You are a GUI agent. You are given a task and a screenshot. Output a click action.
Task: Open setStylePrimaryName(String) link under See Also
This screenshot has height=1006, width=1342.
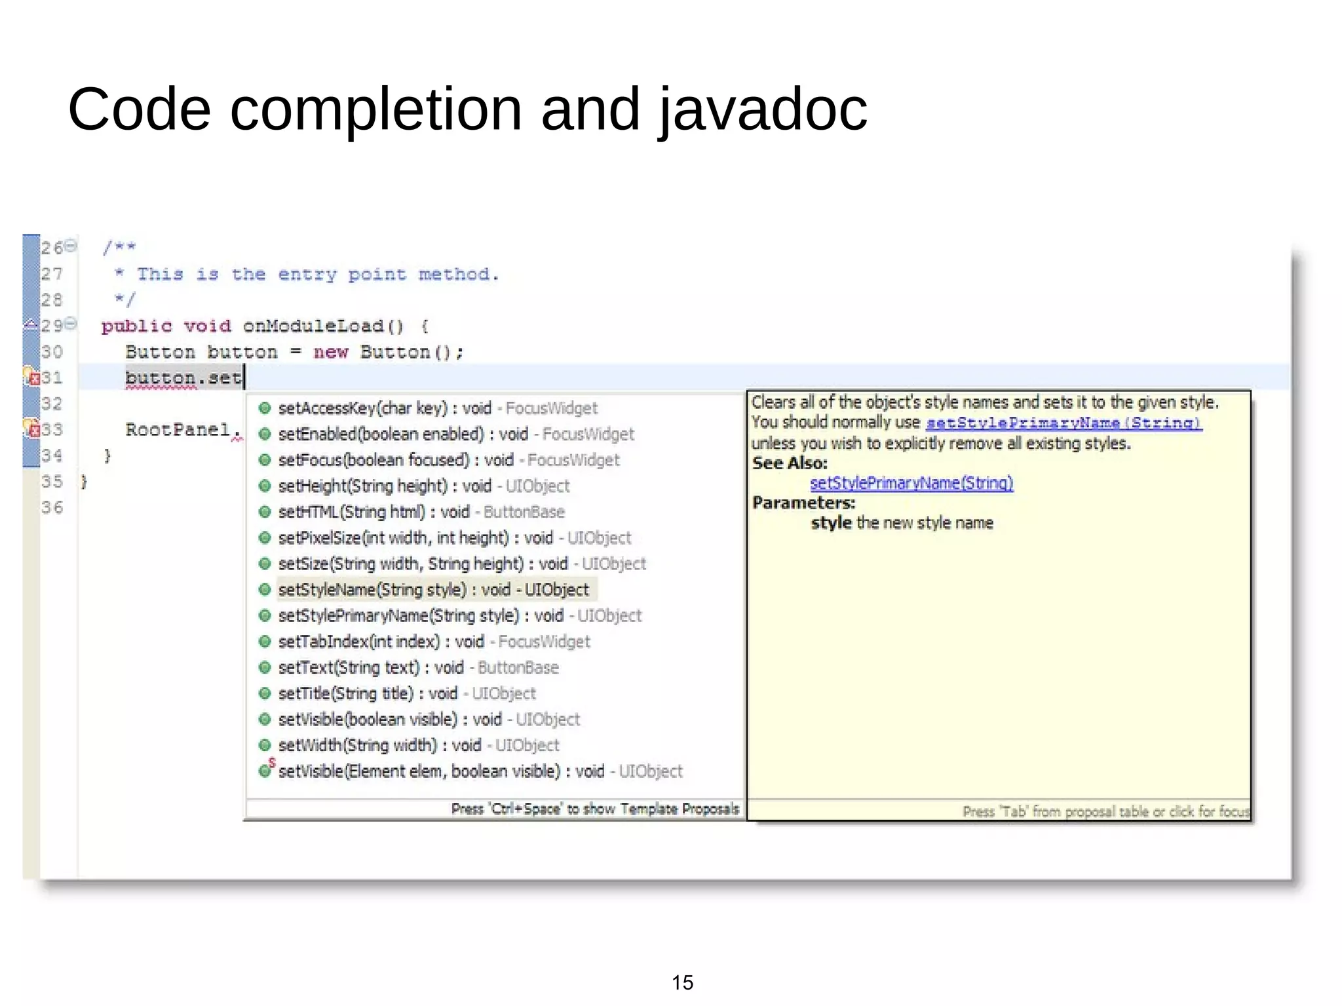coord(911,483)
